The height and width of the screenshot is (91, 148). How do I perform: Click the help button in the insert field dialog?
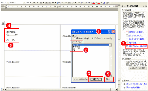click(x=110, y=32)
